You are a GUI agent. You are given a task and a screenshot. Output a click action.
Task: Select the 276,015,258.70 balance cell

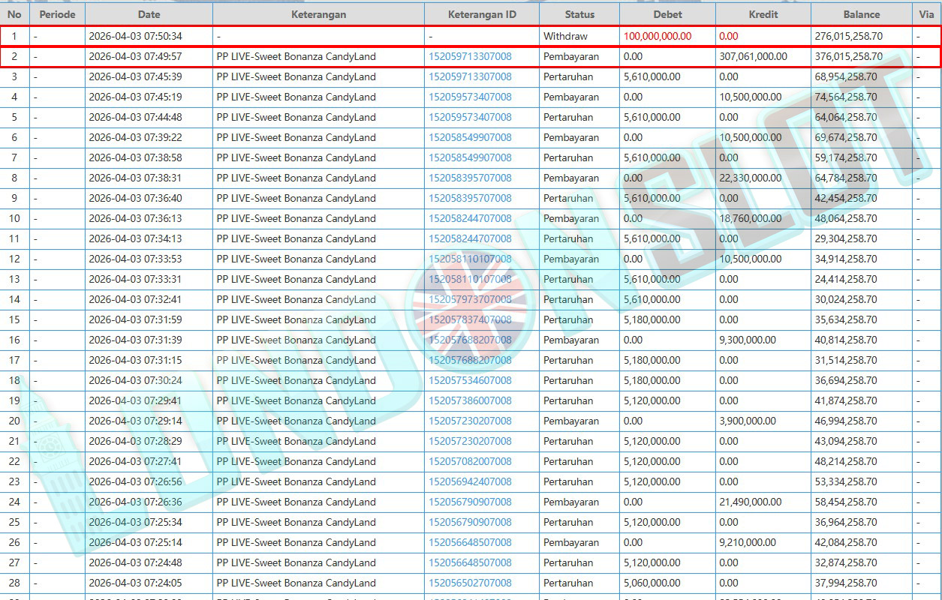[848, 36]
